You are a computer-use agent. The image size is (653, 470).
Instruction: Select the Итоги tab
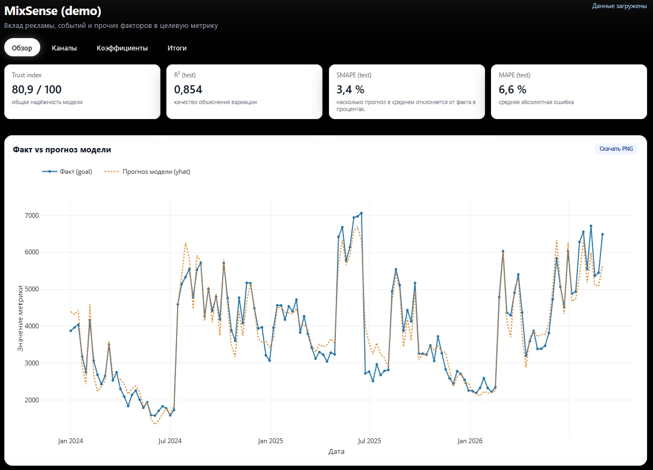tap(177, 48)
